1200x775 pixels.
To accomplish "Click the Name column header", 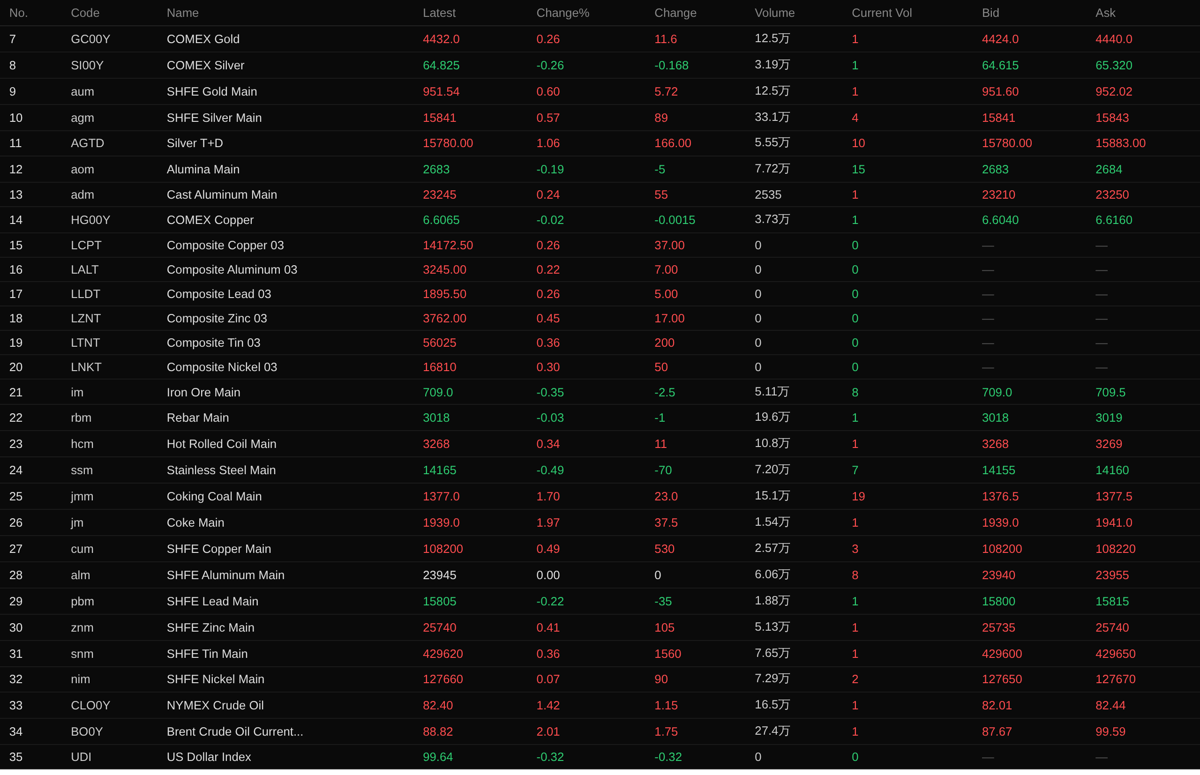I will coord(182,13).
